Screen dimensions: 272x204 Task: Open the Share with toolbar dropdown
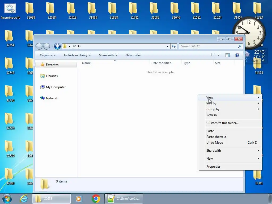tap(108, 55)
